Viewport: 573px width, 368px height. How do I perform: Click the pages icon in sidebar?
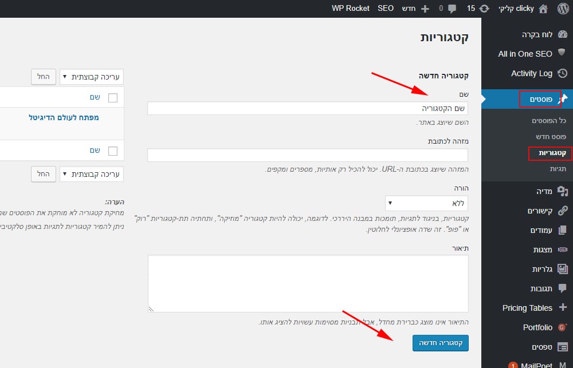[563, 230]
